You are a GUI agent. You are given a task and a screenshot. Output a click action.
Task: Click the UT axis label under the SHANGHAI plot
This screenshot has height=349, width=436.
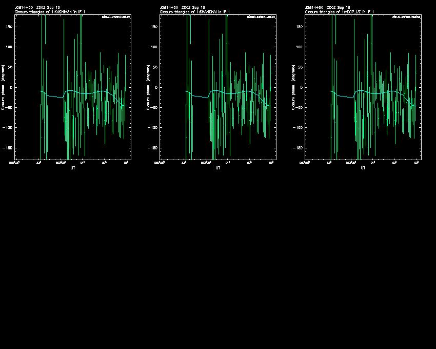pyautogui.click(x=217, y=168)
